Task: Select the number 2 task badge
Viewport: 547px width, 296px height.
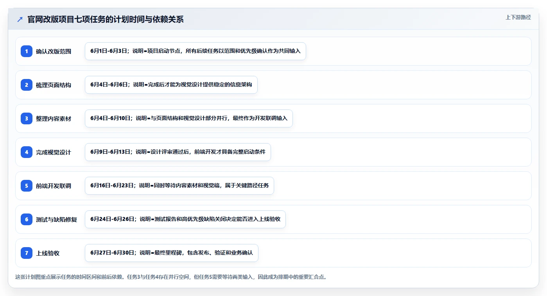Action: pos(27,85)
